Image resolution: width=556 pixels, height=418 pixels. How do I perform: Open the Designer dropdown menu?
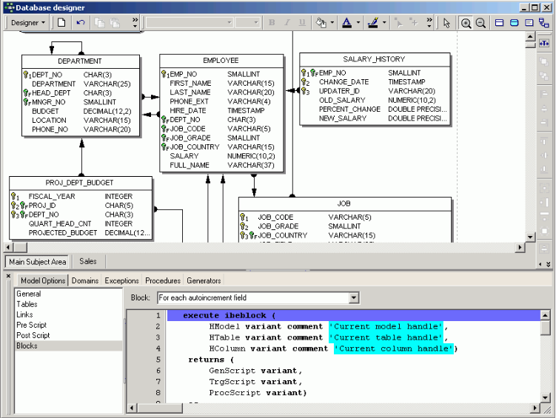(29, 23)
